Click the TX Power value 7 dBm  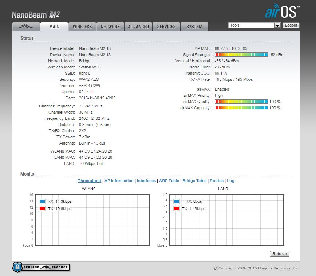(x=84, y=137)
